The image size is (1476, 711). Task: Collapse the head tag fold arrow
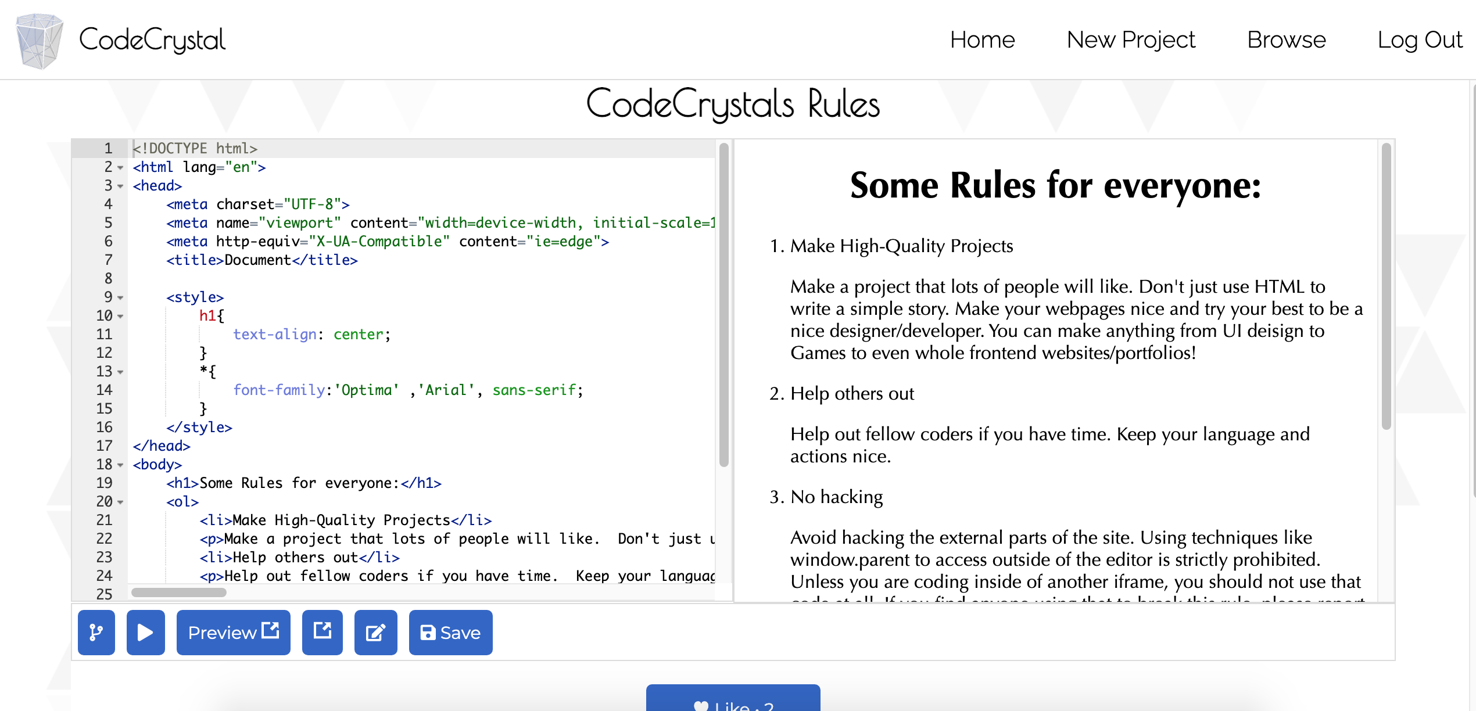coord(120,186)
